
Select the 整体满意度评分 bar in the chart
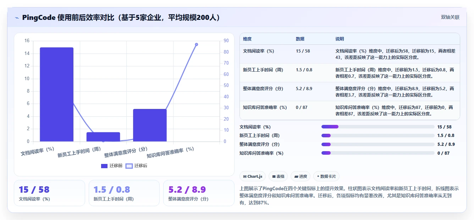coord(150,125)
